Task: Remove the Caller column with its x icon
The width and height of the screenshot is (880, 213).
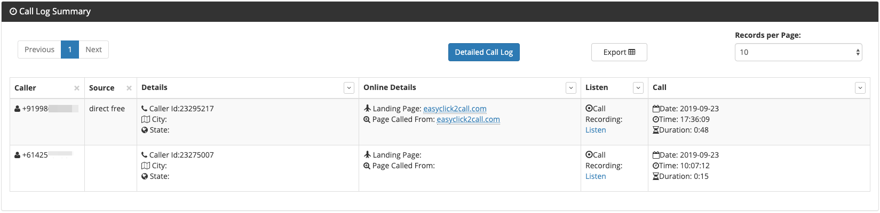Action: (77, 88)
